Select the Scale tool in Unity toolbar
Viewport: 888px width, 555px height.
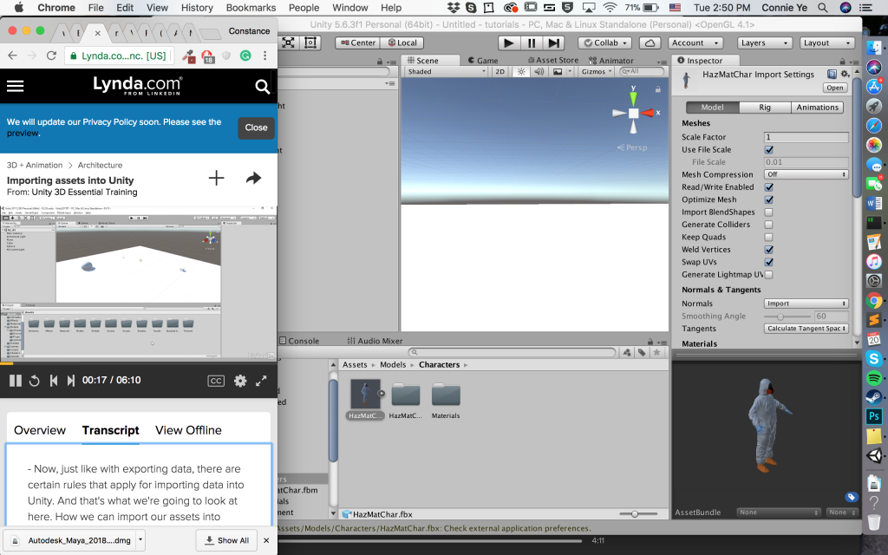pos(288,43)
